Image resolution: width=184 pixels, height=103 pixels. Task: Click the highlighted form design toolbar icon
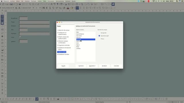tap(113, 4)
